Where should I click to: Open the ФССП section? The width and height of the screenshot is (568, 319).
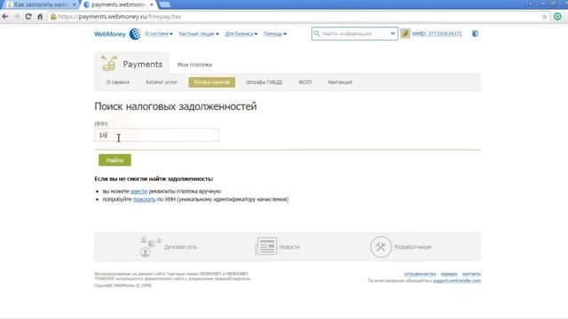click(305, 82)
